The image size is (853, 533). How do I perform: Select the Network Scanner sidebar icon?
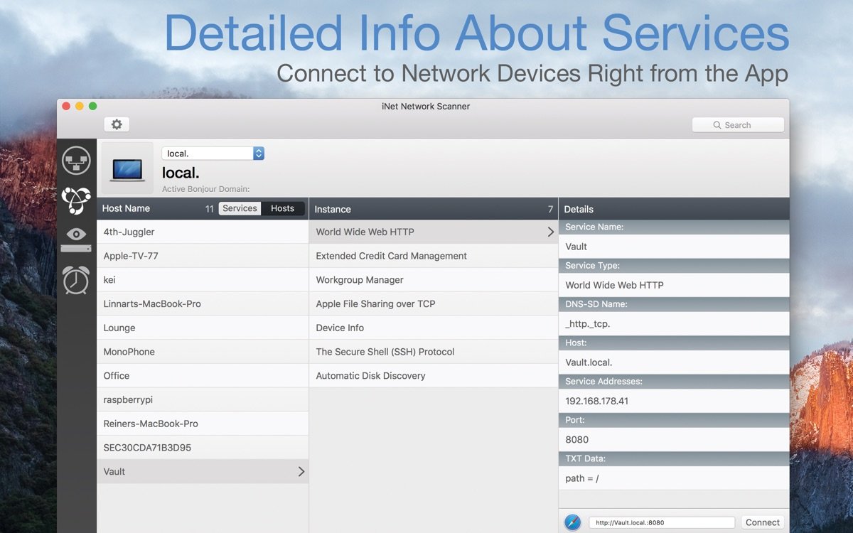pos(76,160)
